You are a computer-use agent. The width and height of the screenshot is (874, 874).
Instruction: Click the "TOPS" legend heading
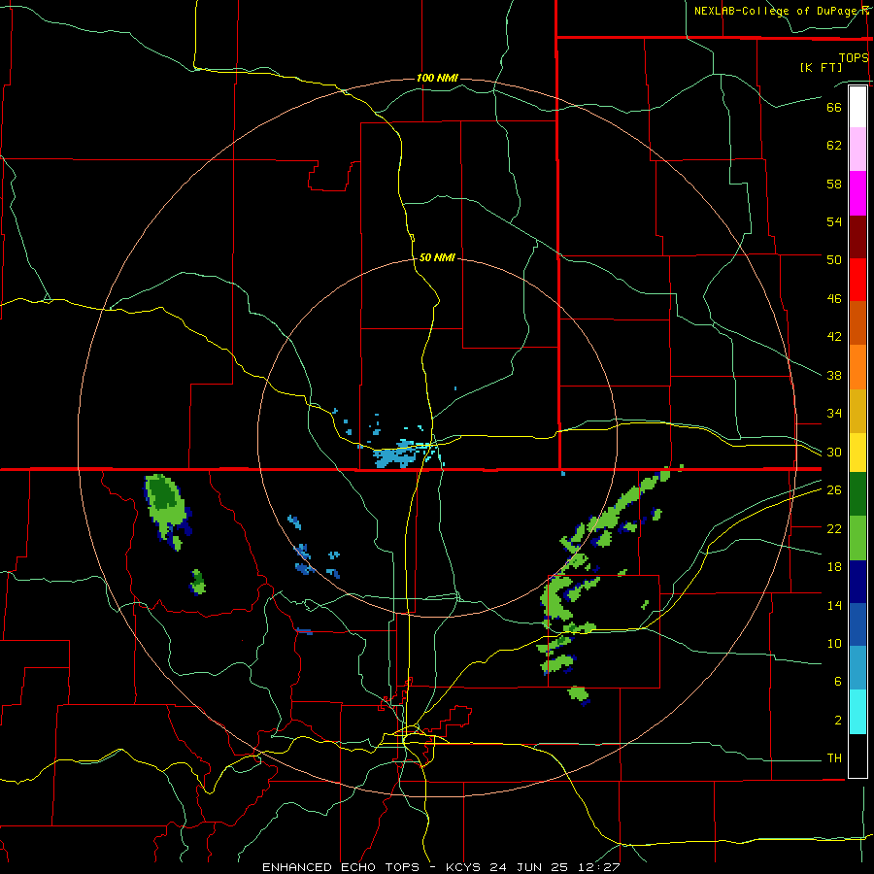[854, 58]
